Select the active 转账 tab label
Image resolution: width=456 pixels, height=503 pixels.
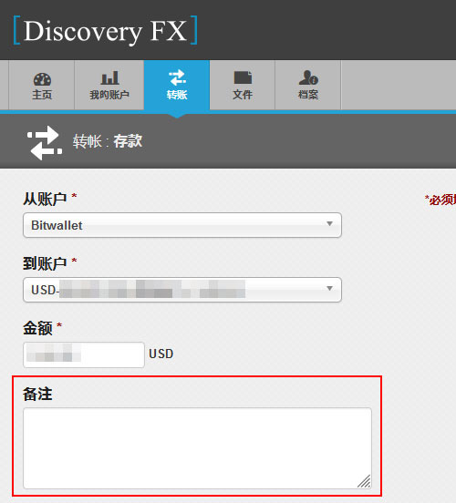click(177, 95)
